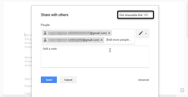
Task: Select the top-row gmail address chip text
Action: [x=87, y=33]
